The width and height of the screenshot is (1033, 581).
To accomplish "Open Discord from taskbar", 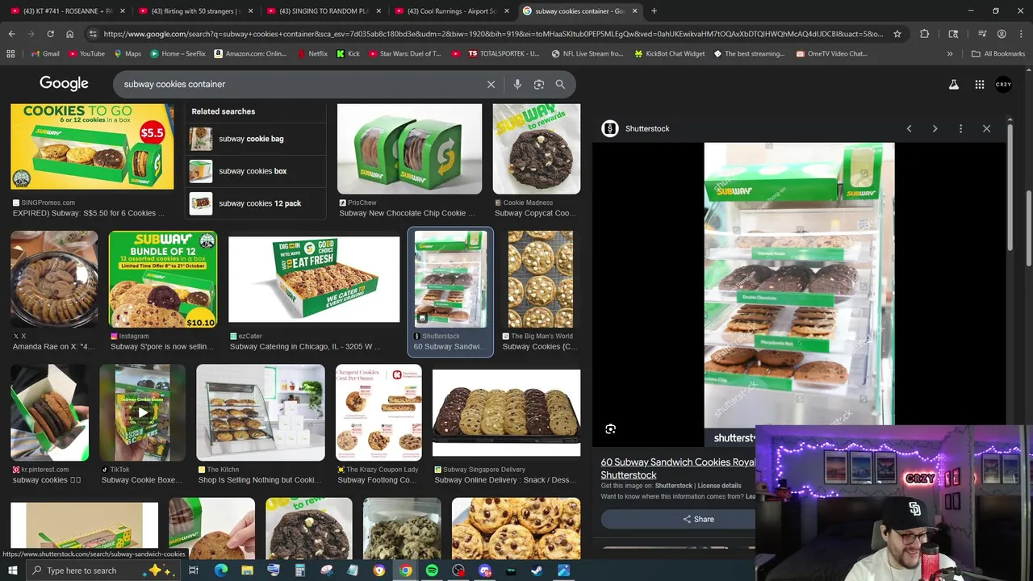I will (485, 571).
